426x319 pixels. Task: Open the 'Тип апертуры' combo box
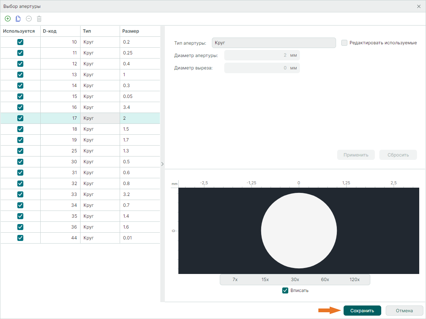point(274,43)
